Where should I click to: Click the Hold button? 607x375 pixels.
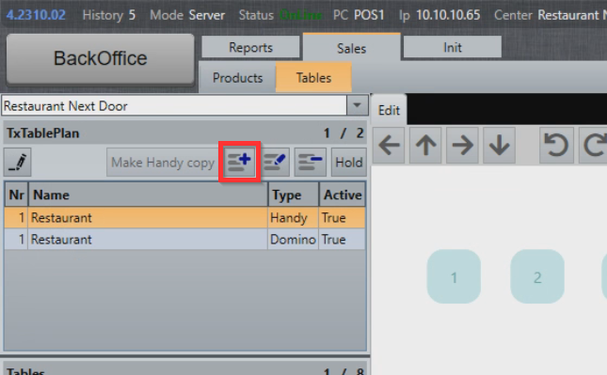tap(349, 162)
